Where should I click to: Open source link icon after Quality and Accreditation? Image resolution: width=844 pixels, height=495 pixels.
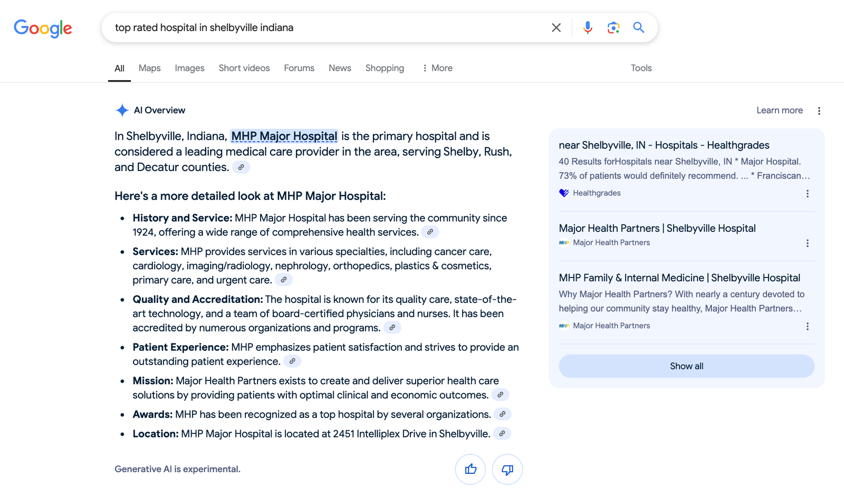click(392, 328)
